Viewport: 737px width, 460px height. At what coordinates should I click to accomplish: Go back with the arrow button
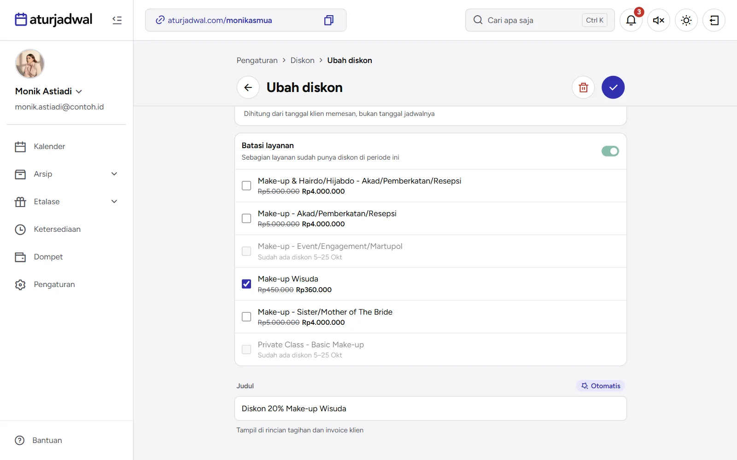click(x=248, y=87)
